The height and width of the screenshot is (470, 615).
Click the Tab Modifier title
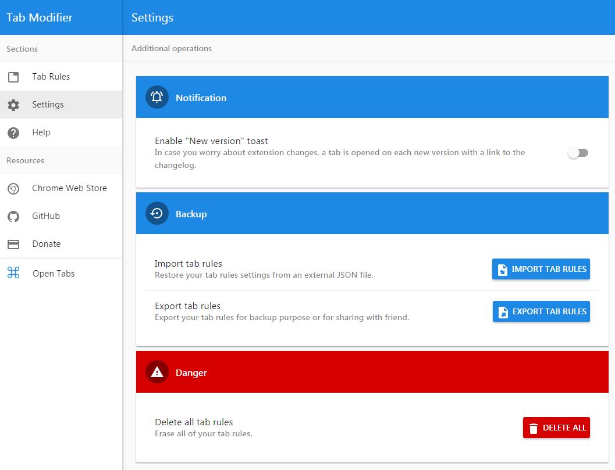pos(38,17)
